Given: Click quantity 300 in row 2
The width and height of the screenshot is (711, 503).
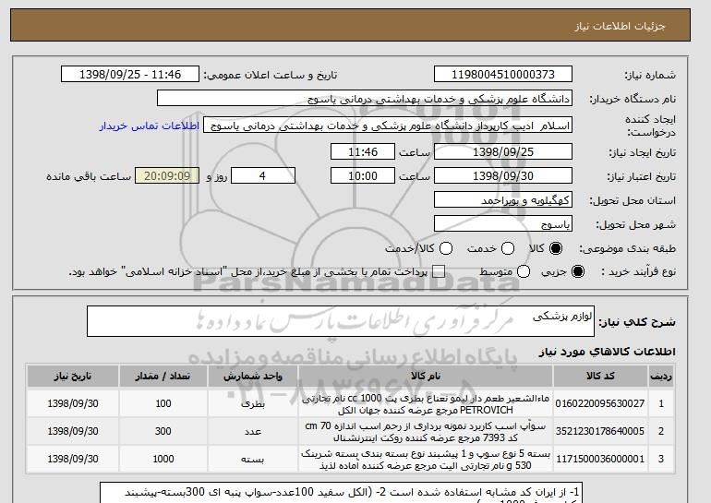Looking at the screenshot, I should click(163, 431).
